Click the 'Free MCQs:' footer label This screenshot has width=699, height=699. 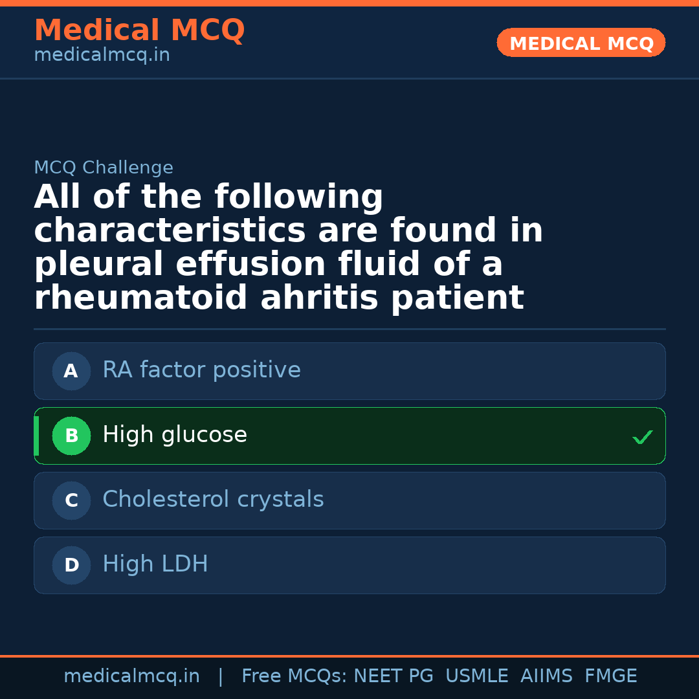coord(294,676)
